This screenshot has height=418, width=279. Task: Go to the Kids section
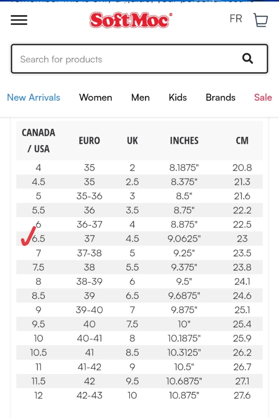tap(178, 98)
